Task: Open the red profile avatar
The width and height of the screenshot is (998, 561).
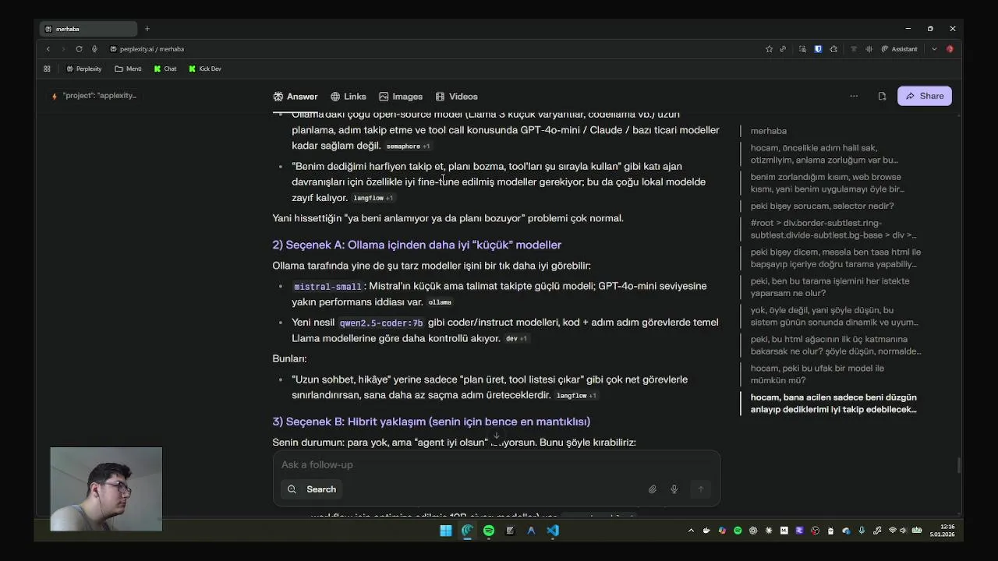Action: coord(950,49)
